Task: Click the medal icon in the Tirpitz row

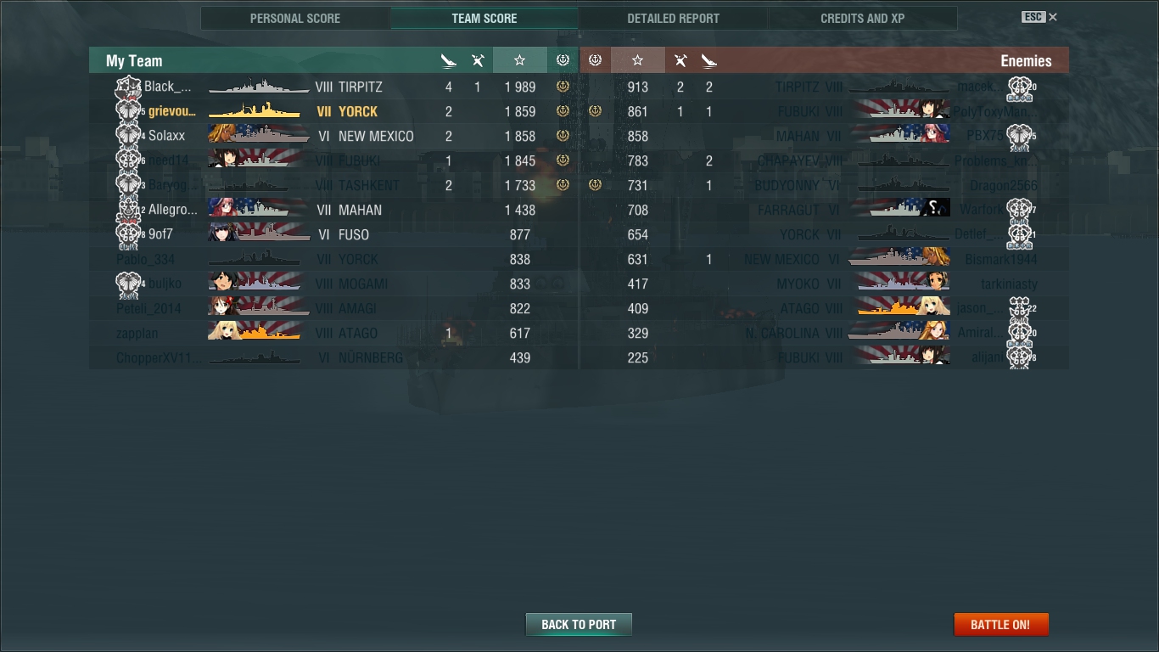Action: [563, 87]
